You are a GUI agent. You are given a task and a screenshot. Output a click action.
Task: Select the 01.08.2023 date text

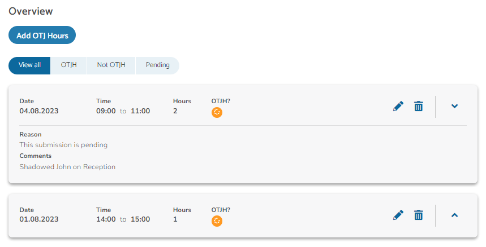[38, 219]
